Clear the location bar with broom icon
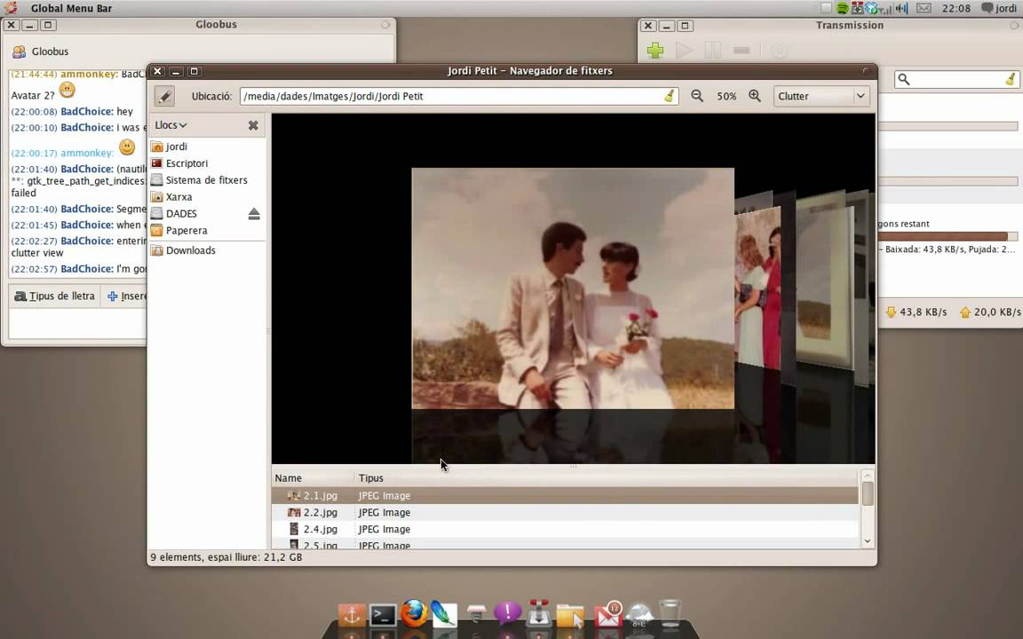 [670, 96]
